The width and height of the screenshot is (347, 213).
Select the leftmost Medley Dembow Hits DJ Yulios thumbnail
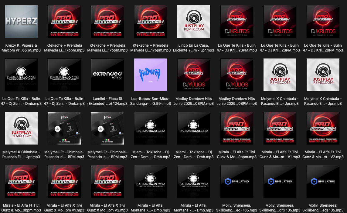tap(194, 75)
